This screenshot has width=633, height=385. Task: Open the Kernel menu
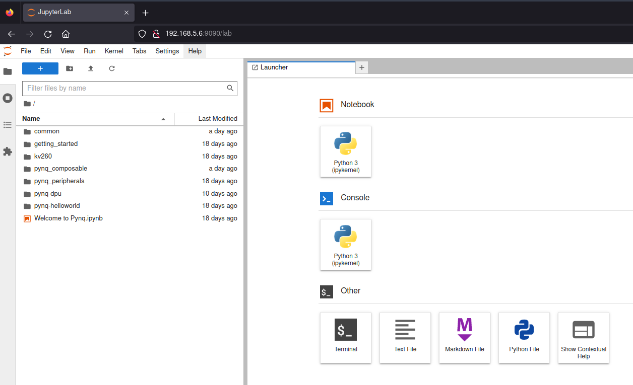pos(114,51)
